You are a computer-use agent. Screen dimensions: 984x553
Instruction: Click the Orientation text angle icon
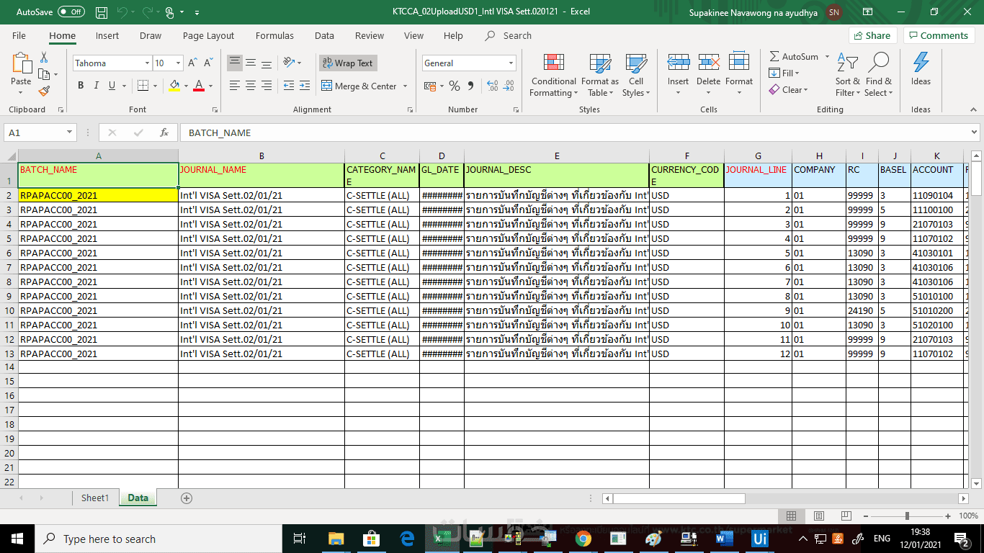(x=289, y=63)
